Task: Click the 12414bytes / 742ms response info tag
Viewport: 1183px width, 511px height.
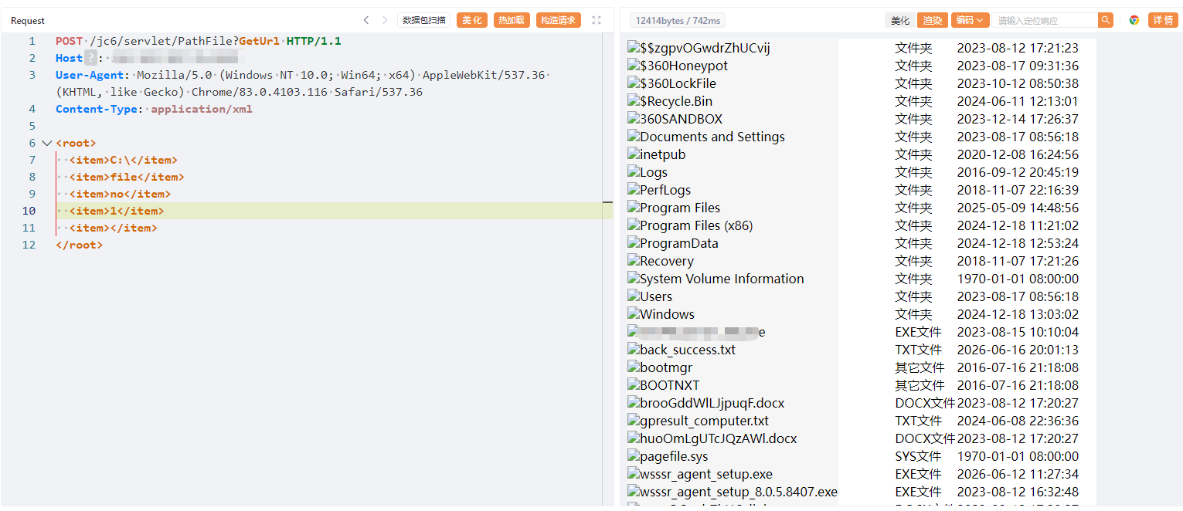Action: tap(677, 21)
